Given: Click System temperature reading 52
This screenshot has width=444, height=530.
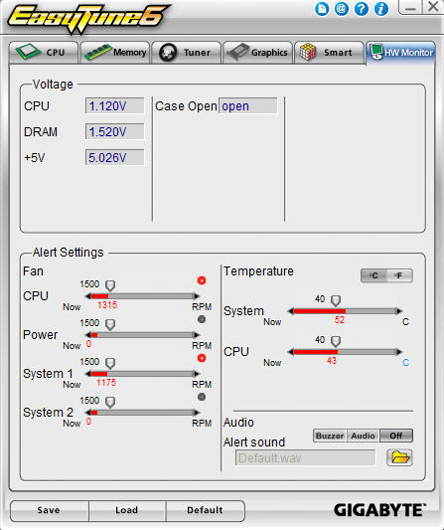Looking at the screenshot, I should click(x=340, y=320).
